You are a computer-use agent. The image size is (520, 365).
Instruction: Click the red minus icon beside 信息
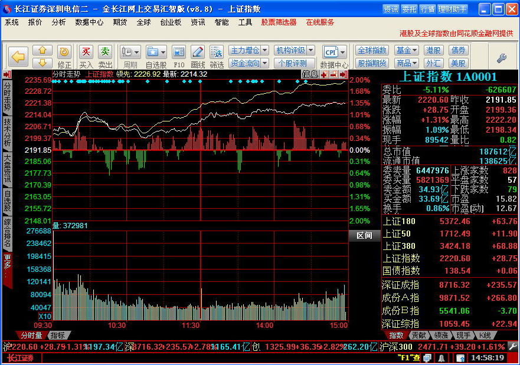point(334,74)
